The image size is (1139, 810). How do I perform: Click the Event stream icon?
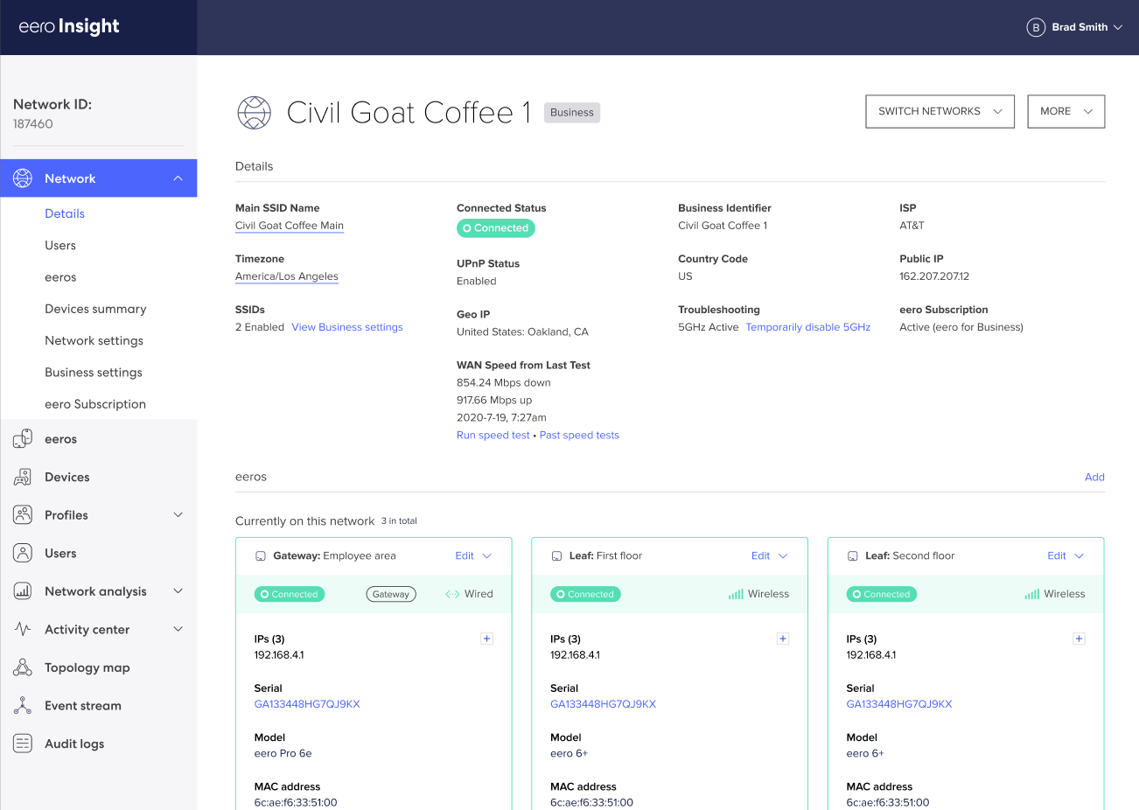[22, 705]
